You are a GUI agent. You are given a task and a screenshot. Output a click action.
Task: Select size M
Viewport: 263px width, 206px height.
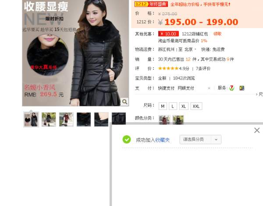pyautogui.click(x=163, y=106)
